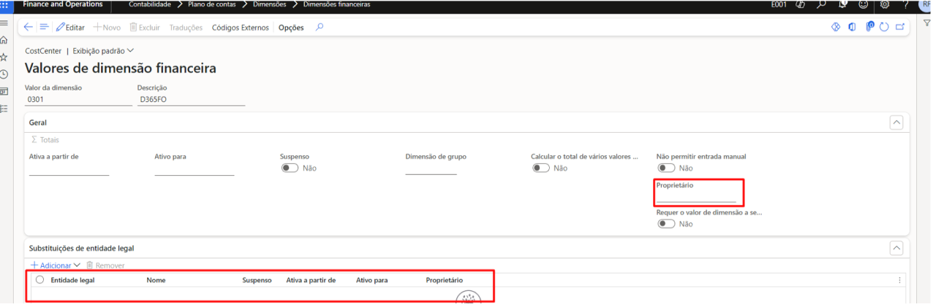This screenshot has width=933, height=307.
Task: Open in Microsoft Office icon
Action: point(852,27)
